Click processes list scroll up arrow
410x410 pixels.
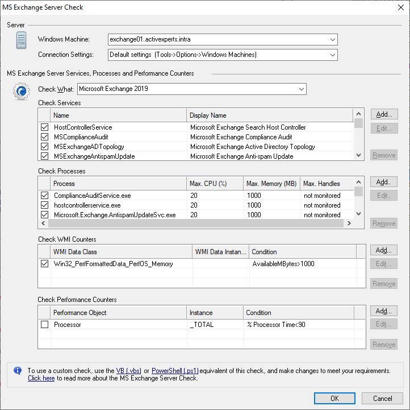[358, 182]
